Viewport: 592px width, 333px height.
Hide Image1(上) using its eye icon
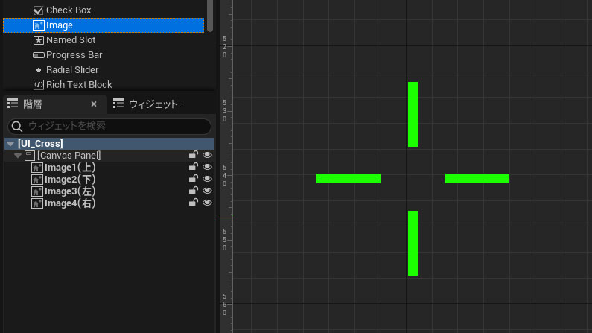click(207, 167)
